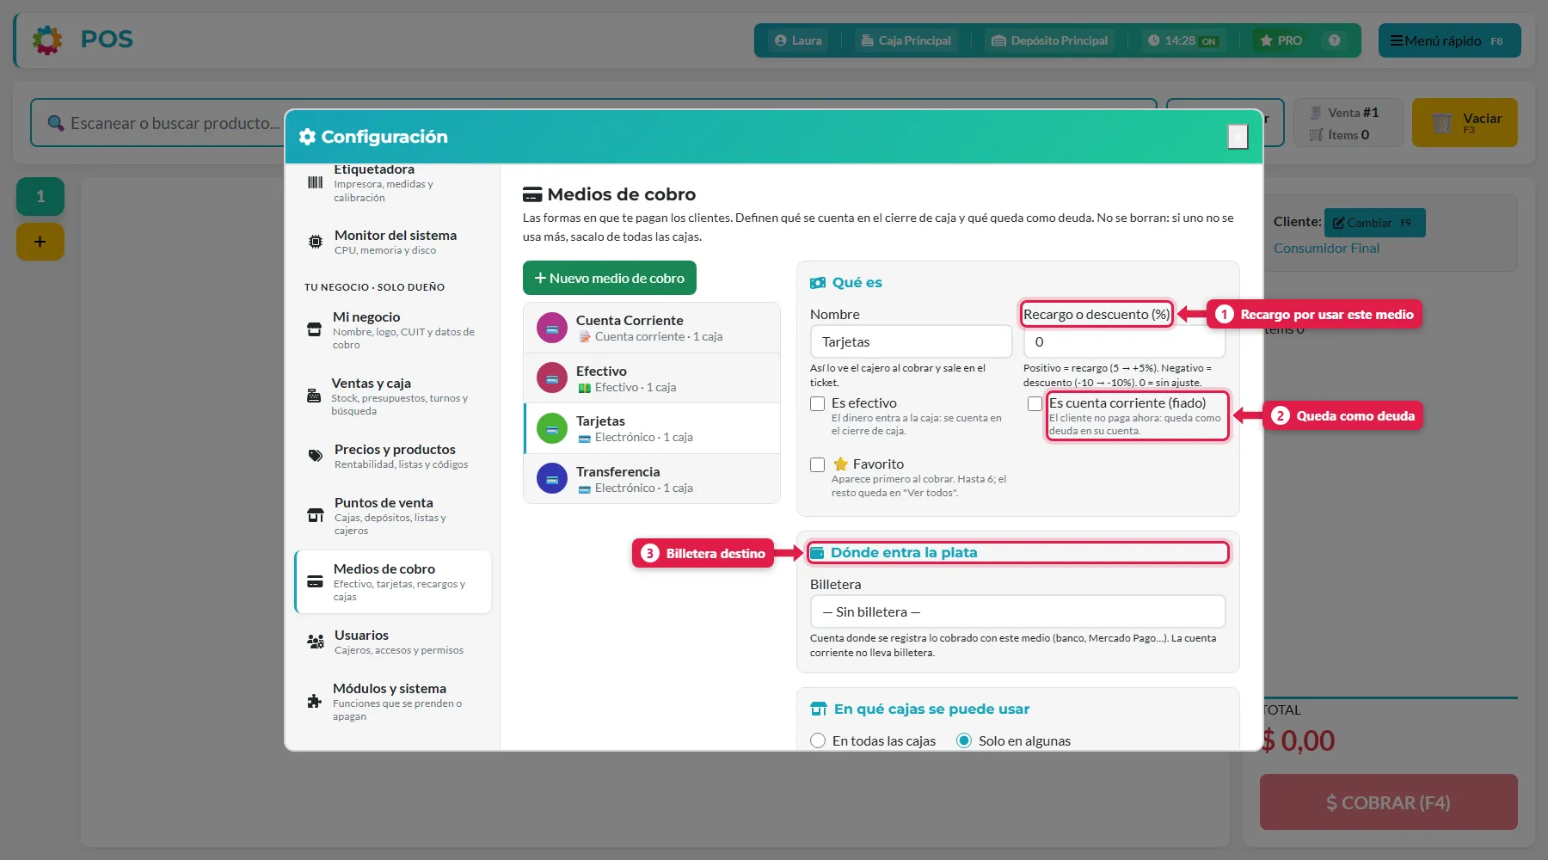Click the Cambiar client button

(x=1374, y=223)
